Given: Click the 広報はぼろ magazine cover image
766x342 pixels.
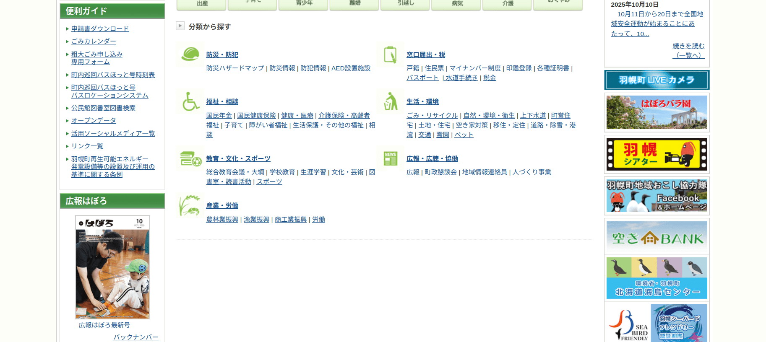Looking at the screenshot, I should (112, 267).
